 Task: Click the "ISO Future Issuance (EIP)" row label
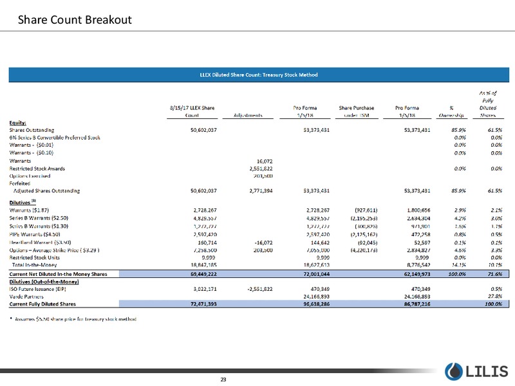coord(37,289)
